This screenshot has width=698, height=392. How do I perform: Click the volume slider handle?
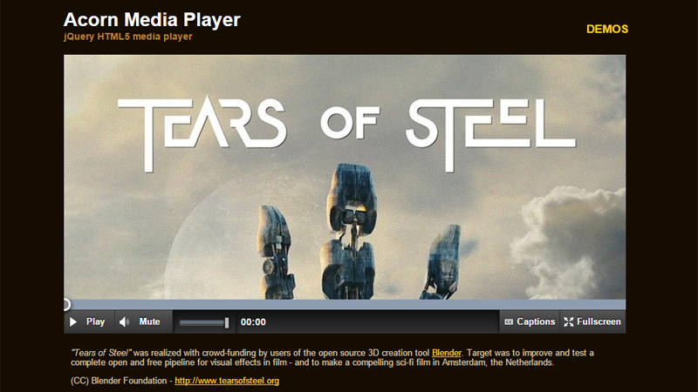click(x=227, y=322)
